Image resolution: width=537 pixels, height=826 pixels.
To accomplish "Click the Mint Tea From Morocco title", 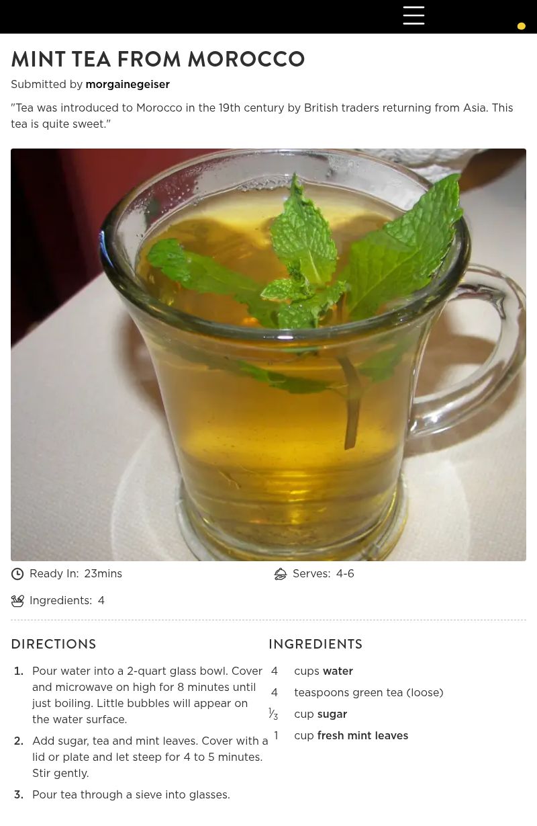I will click(158, 59).
